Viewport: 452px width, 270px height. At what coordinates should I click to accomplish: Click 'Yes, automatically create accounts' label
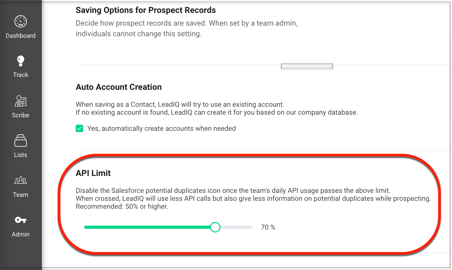161,128
